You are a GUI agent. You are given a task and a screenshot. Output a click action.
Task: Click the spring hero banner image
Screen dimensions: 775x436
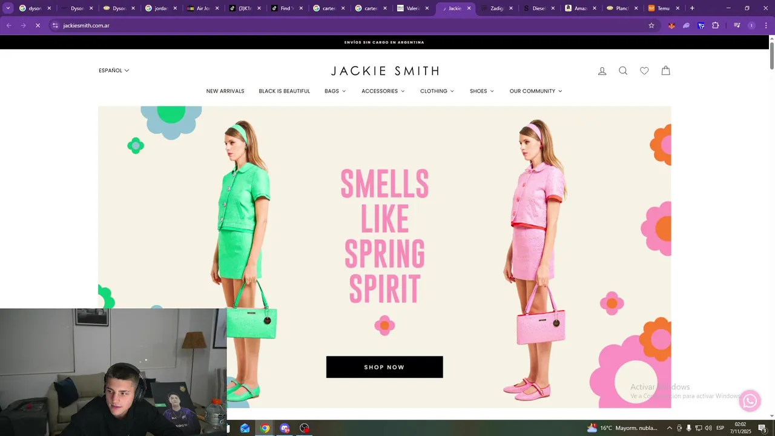(x=384, y=257)
